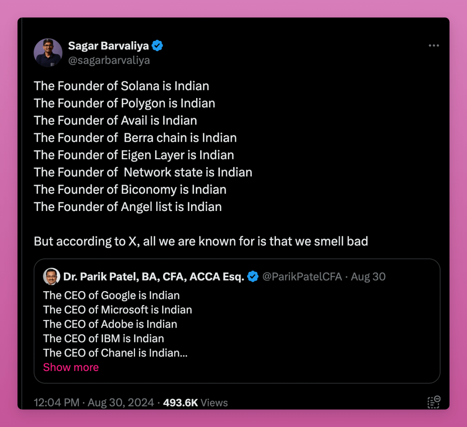Click Sagar Barvaliya's profile avatar
Viewport: 467px width, 427px height.
coord(48,53)
